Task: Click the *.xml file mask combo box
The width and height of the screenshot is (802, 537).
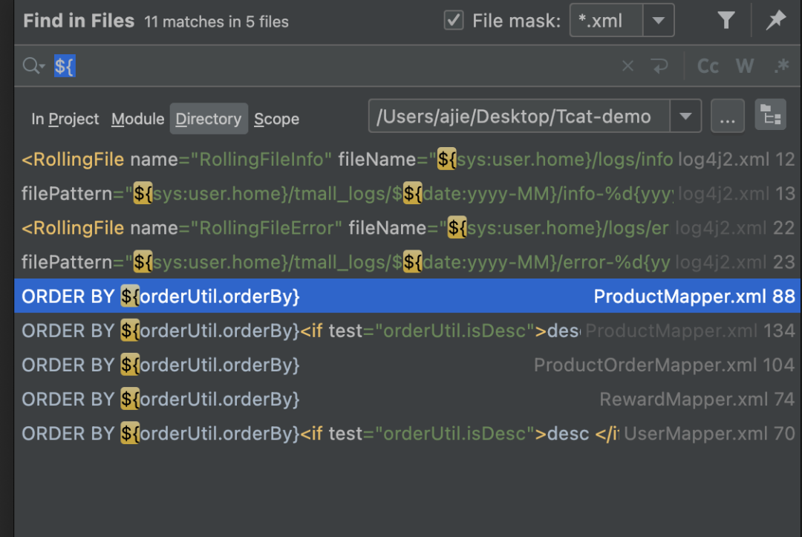Action: pos(605,21)
